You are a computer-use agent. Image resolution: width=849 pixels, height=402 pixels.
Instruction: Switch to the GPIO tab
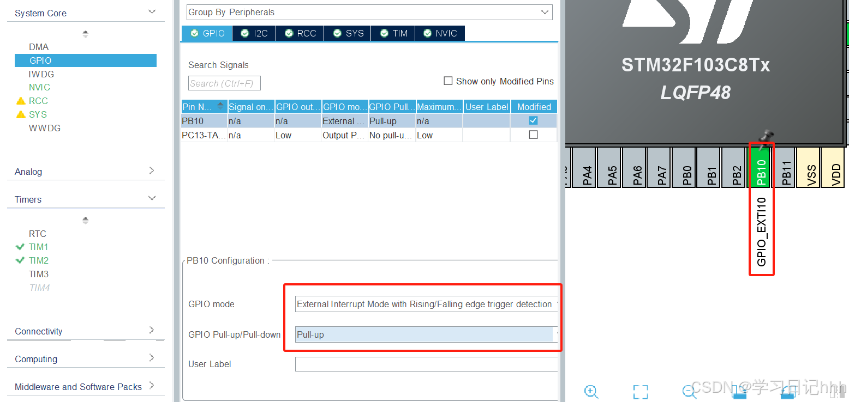(207, 33)
